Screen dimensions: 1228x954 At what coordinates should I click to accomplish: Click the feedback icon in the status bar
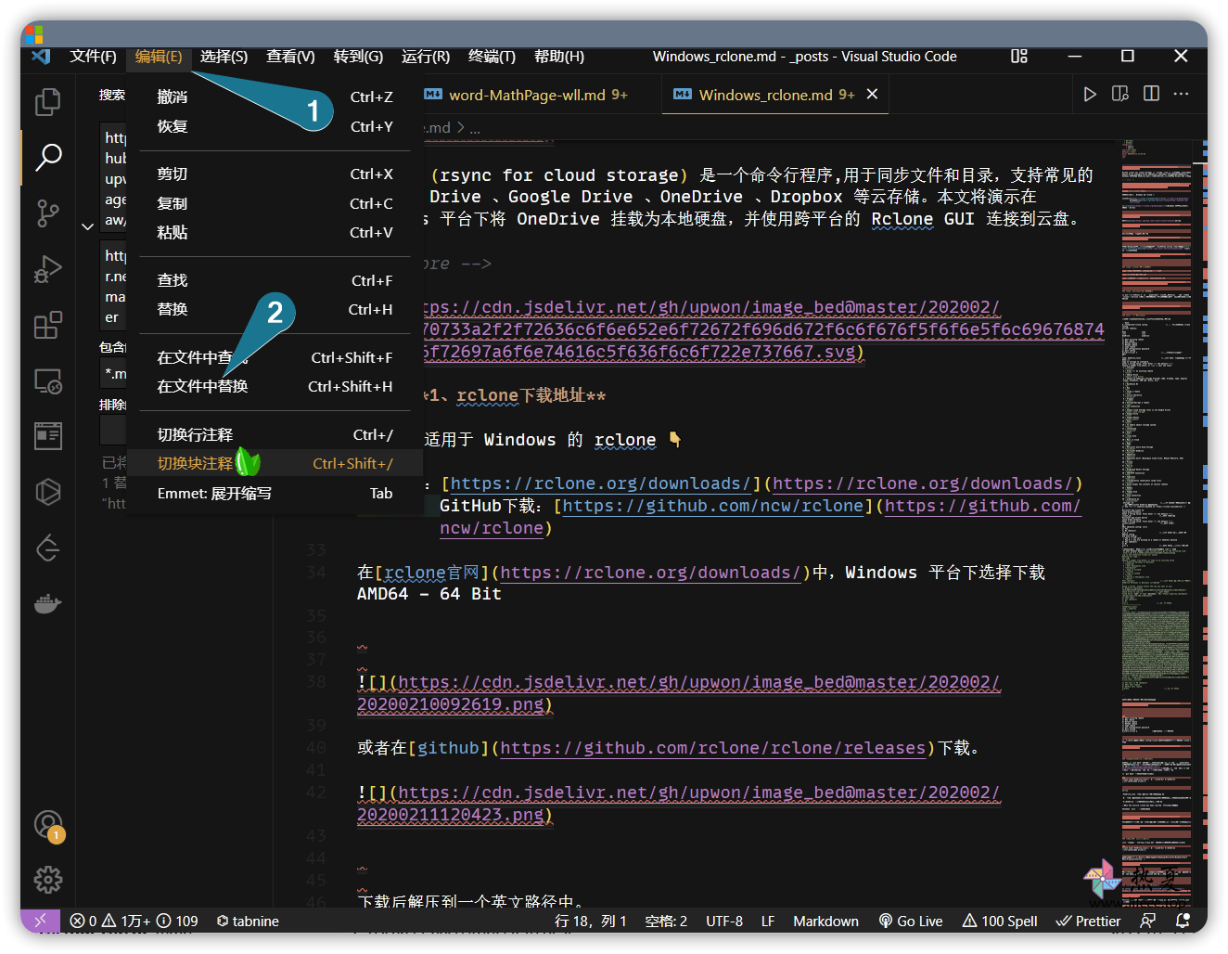[x=1147, y=921]
